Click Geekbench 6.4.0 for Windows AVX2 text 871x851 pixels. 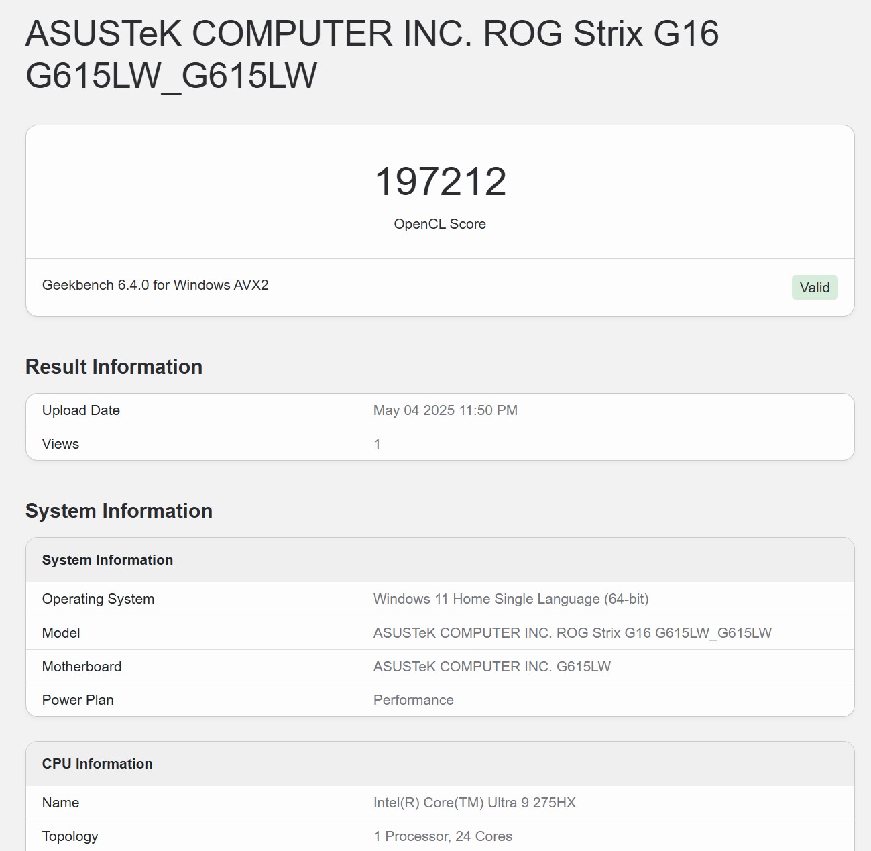click(x=155, y=285)
